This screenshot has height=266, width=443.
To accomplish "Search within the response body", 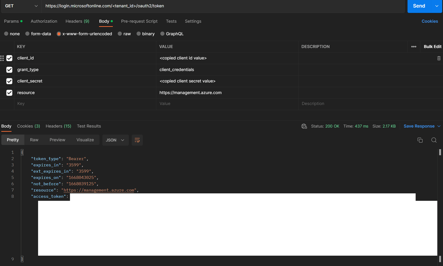I will pos(434,140).
